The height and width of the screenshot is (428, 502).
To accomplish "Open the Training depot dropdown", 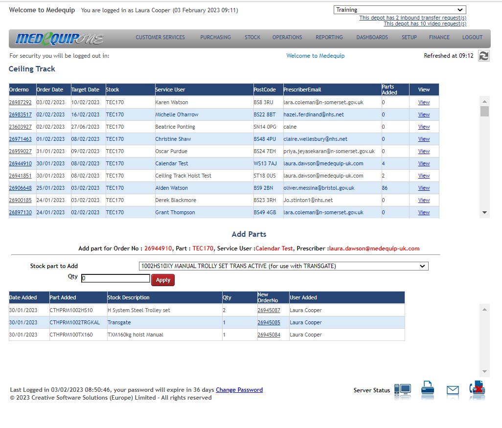I will coord(400,10).
